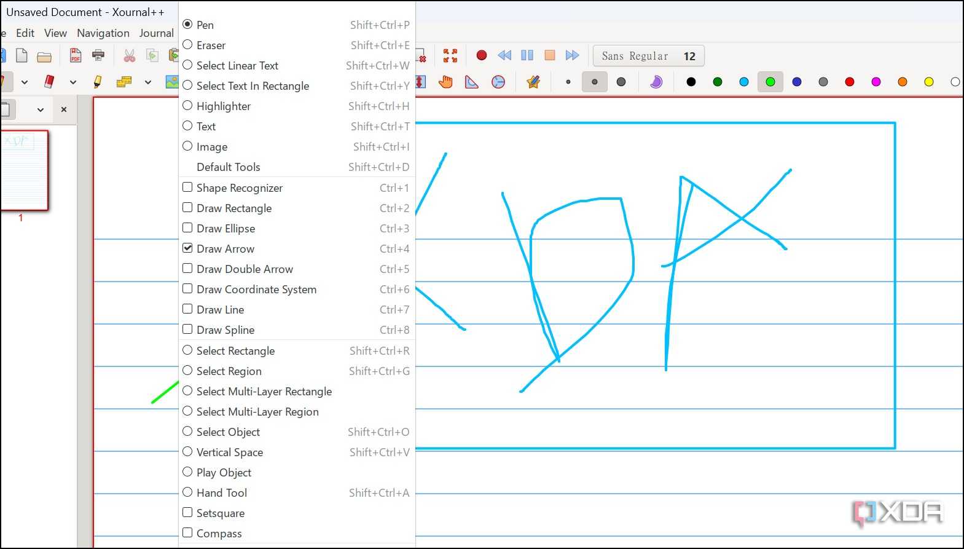Toggle fullscreen with the orange arrows icon
This screenshot has height=549, width=964.
click(x=450, y=56)
